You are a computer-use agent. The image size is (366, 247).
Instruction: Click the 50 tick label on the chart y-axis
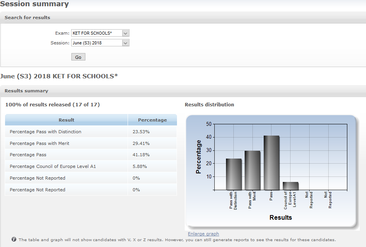[x=209, y=124]
